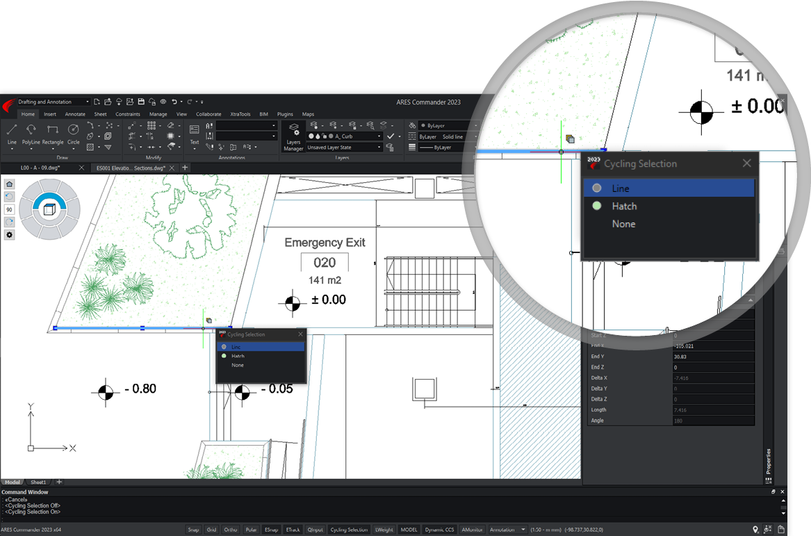
Task: Select the Rectangle tool
Action: [53, 133]
